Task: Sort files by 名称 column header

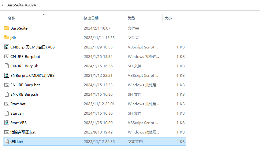Action: [x=12, y=18]
